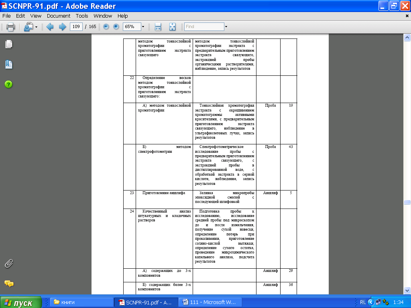411x308 pixels.
Task: Click 'Проба' in the row with value 19
Action: pyautogui.click(x=271, y=105)
